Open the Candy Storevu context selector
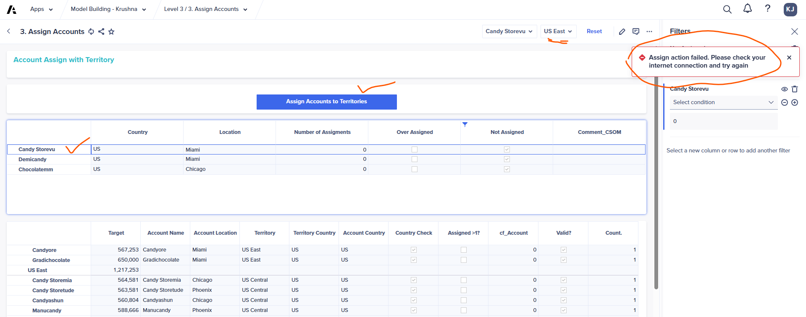The height and width of the screenshot is (317, 806). click(509, 31)
